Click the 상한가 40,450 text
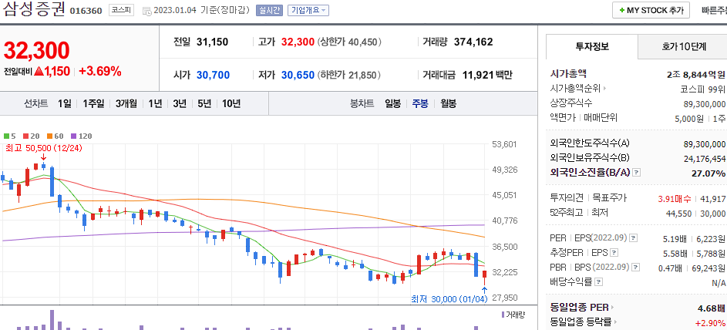Screen dimensions: 727x330 349,42
